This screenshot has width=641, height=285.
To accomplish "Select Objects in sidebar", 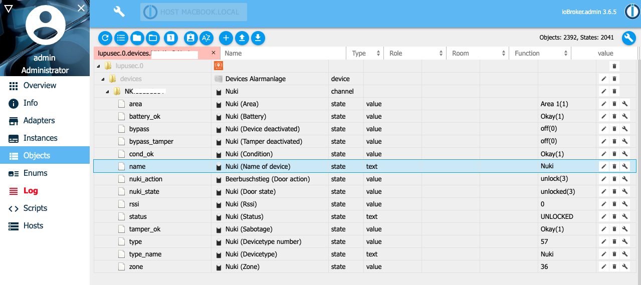I will 45,155.
